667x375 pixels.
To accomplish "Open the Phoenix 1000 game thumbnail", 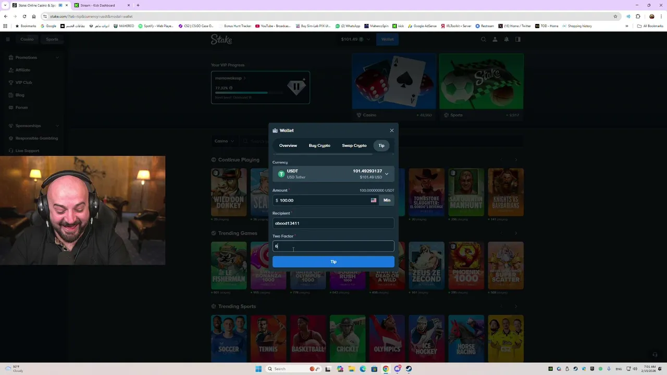I will [466, 265].
